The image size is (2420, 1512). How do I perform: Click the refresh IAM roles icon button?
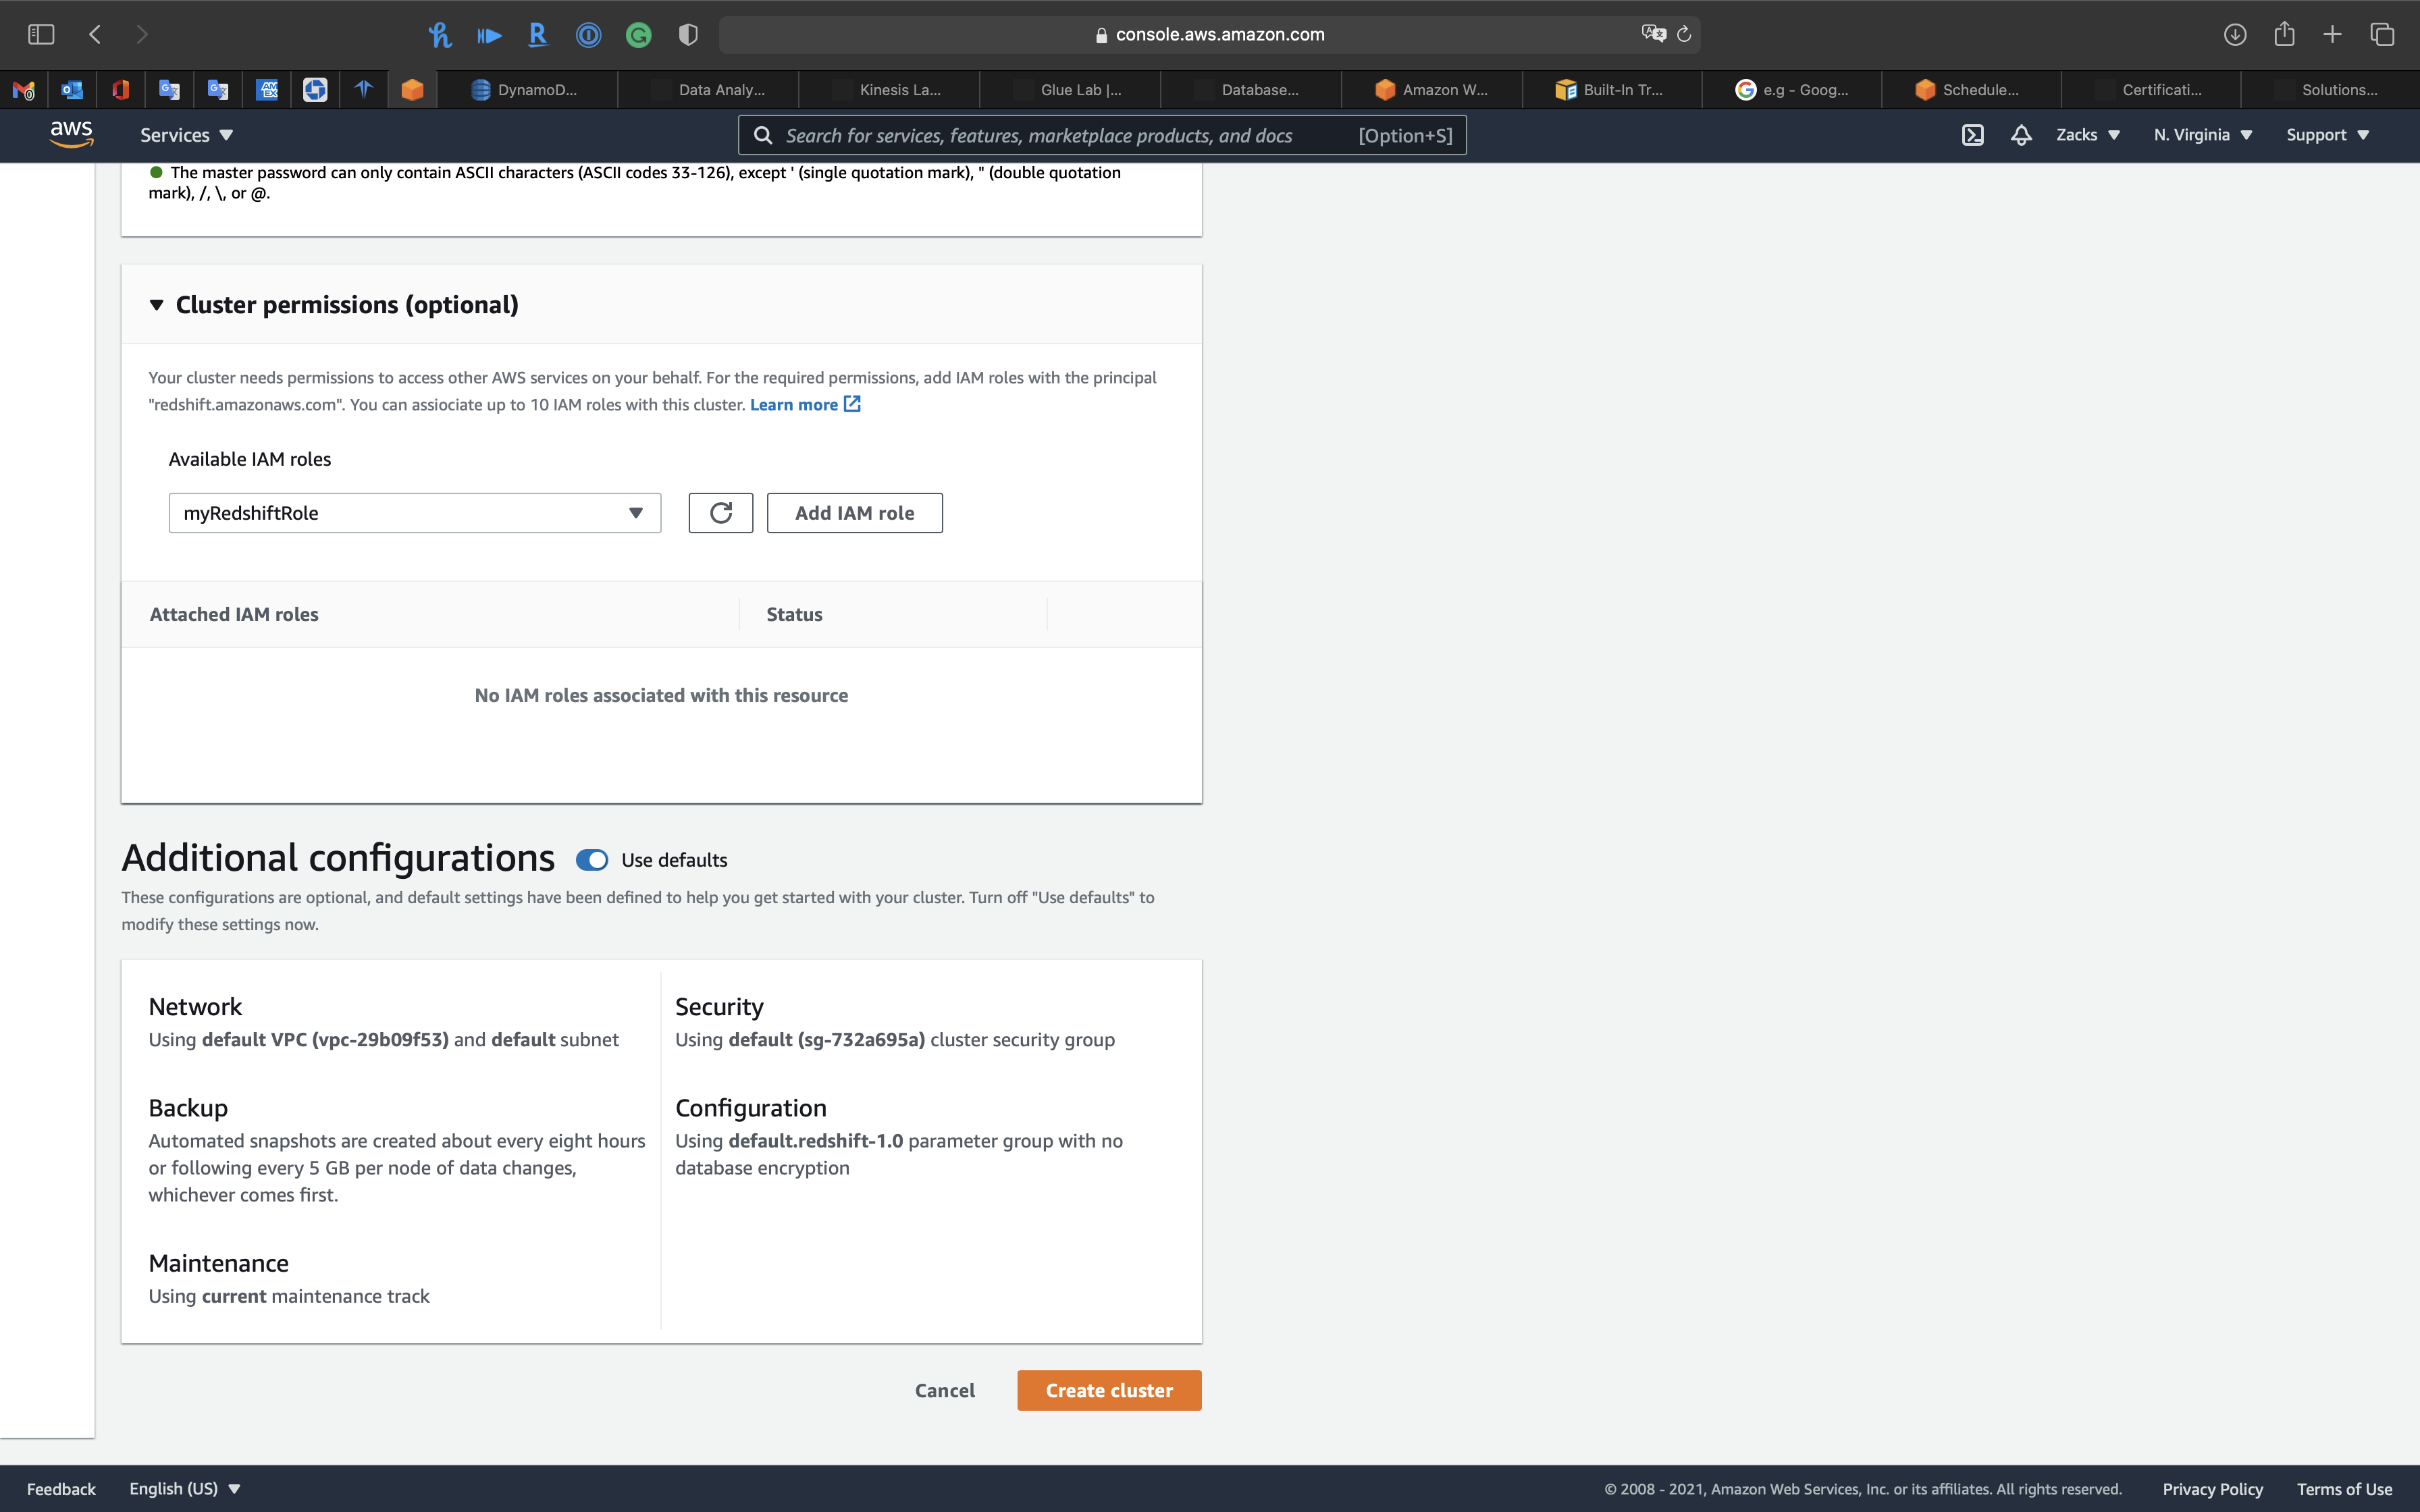click(x=720, y=513)
